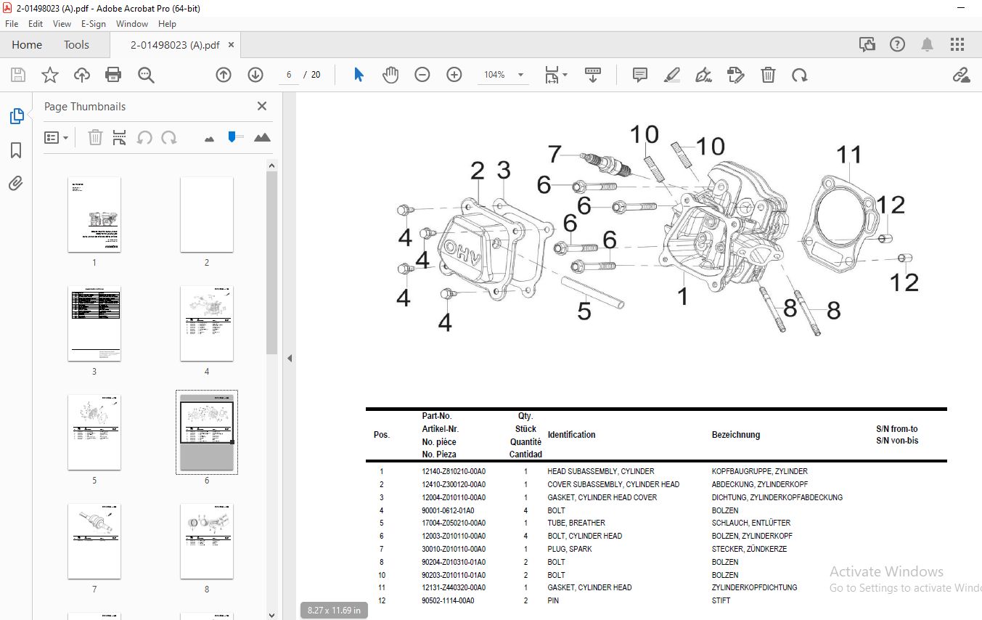The width and height of the screenshot is (982, 620).
Task: Open the help question mark icon
Action: 897,45
